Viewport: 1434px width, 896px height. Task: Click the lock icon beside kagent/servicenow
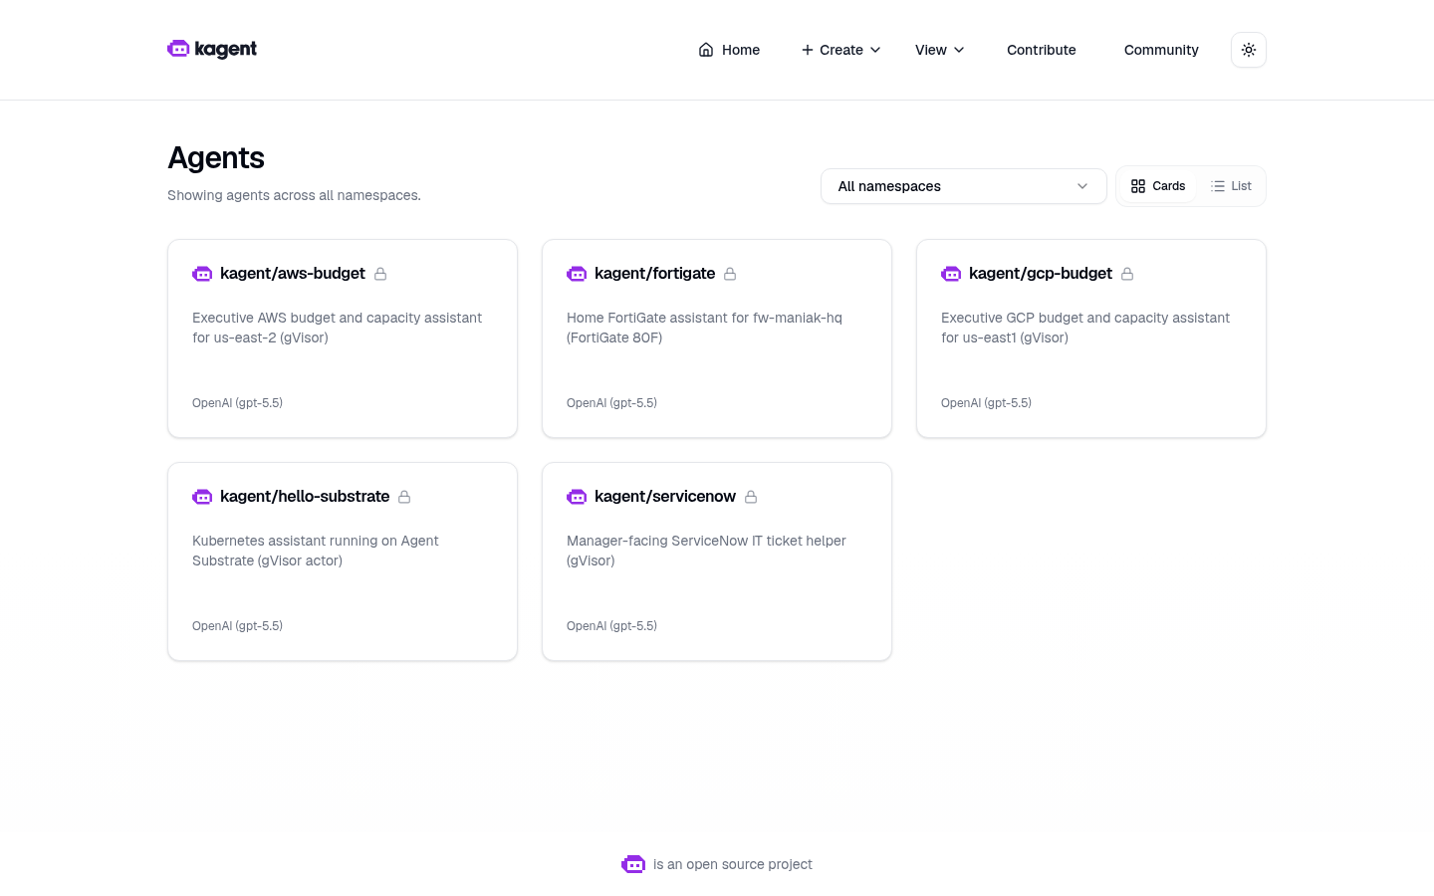click(751, 497)
